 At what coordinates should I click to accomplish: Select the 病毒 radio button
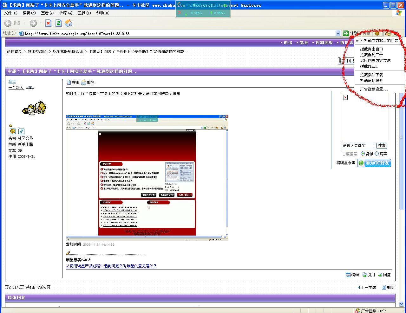click(377, 154)
